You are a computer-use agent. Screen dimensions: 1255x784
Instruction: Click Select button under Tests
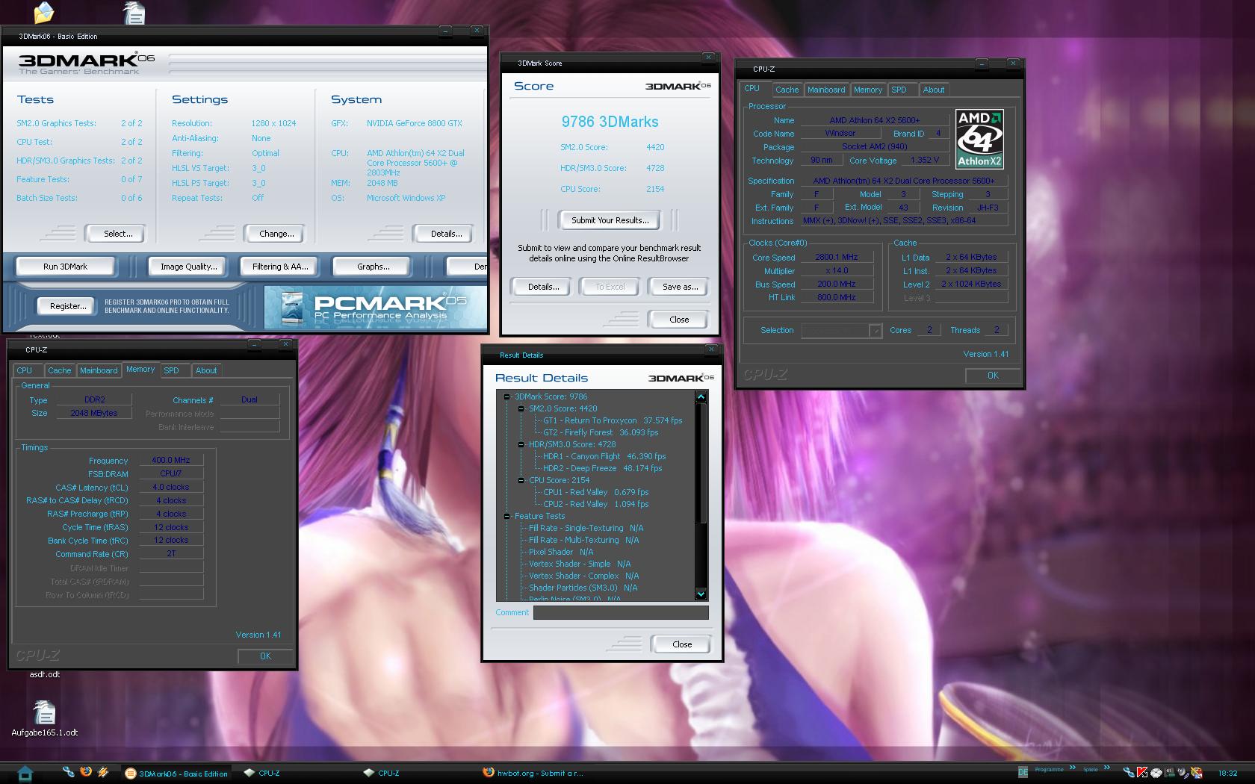click(x=118, y=234)
